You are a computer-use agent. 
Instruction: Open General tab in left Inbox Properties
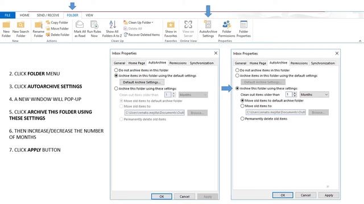119,63
